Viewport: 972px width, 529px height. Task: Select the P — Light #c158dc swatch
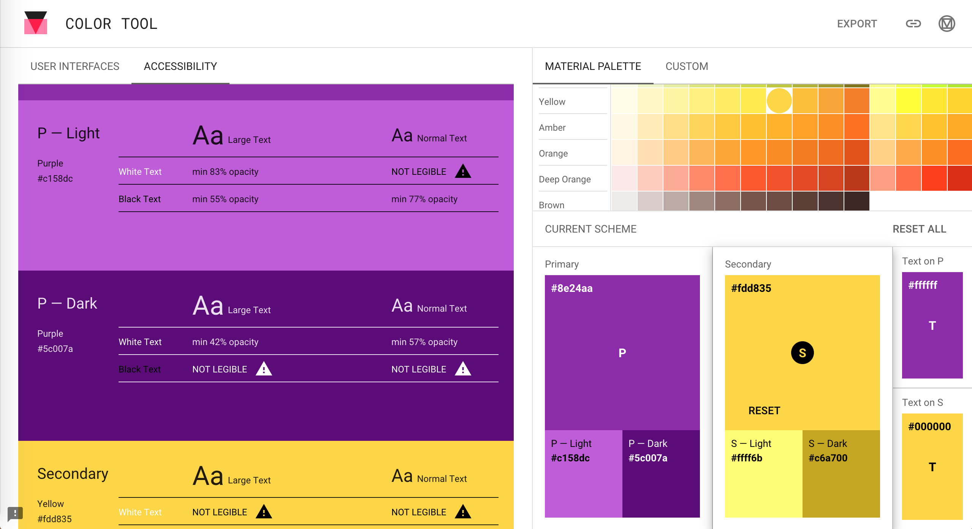coord(583,474)
